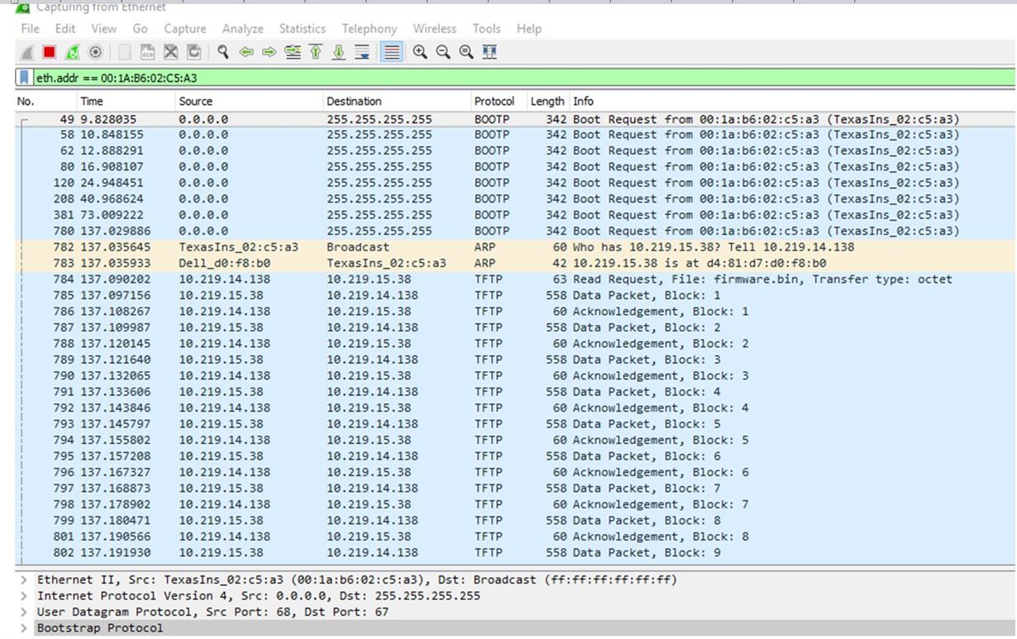Open Capture options icon
This screenshot has width=1017, height=639.
click(x=95, y=52)
